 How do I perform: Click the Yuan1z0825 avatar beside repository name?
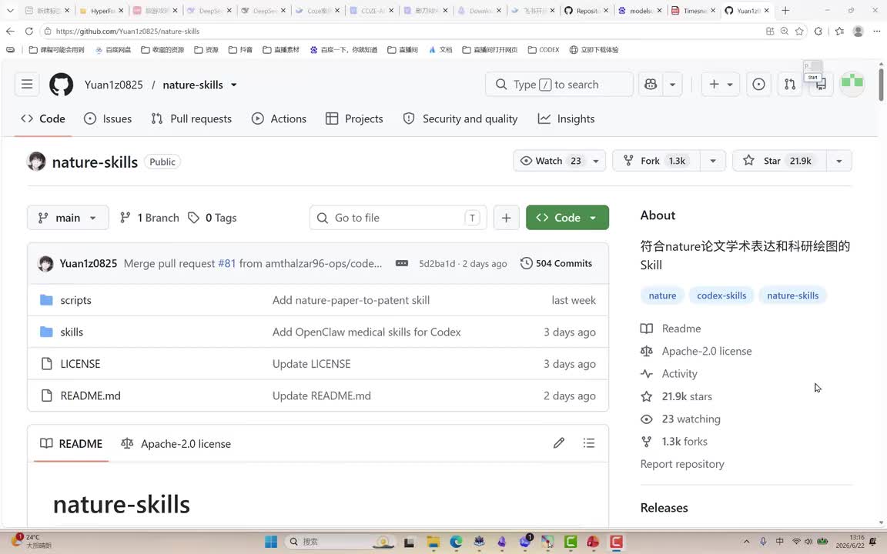[x=36, y=162]
